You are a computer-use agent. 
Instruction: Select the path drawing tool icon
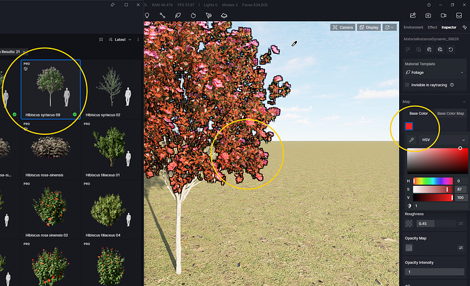[x=162, y=15]
